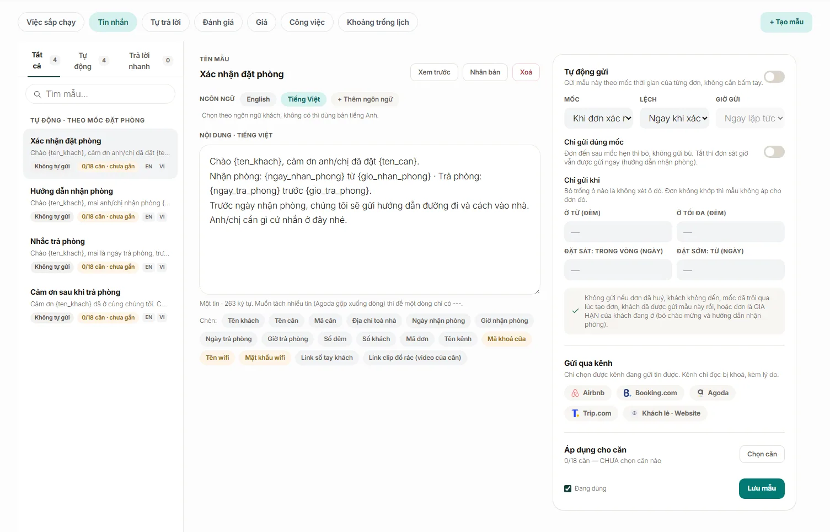Click the Xoá delete button
830x532 pixels.
pyautogui.click(x=526, y=72)
